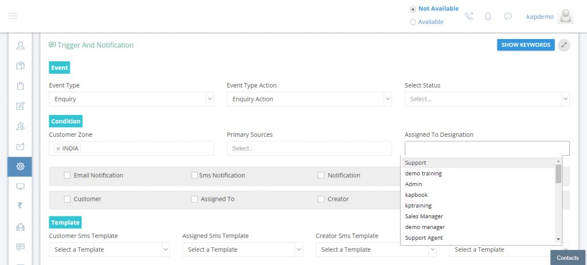This screenshot has height=265, width=587.
Task: Click the rupee symbol icon in sidebar
Action: click(x=20, y=205)
